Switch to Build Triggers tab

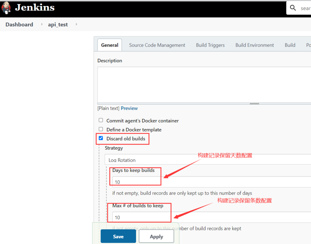point(210,45)
